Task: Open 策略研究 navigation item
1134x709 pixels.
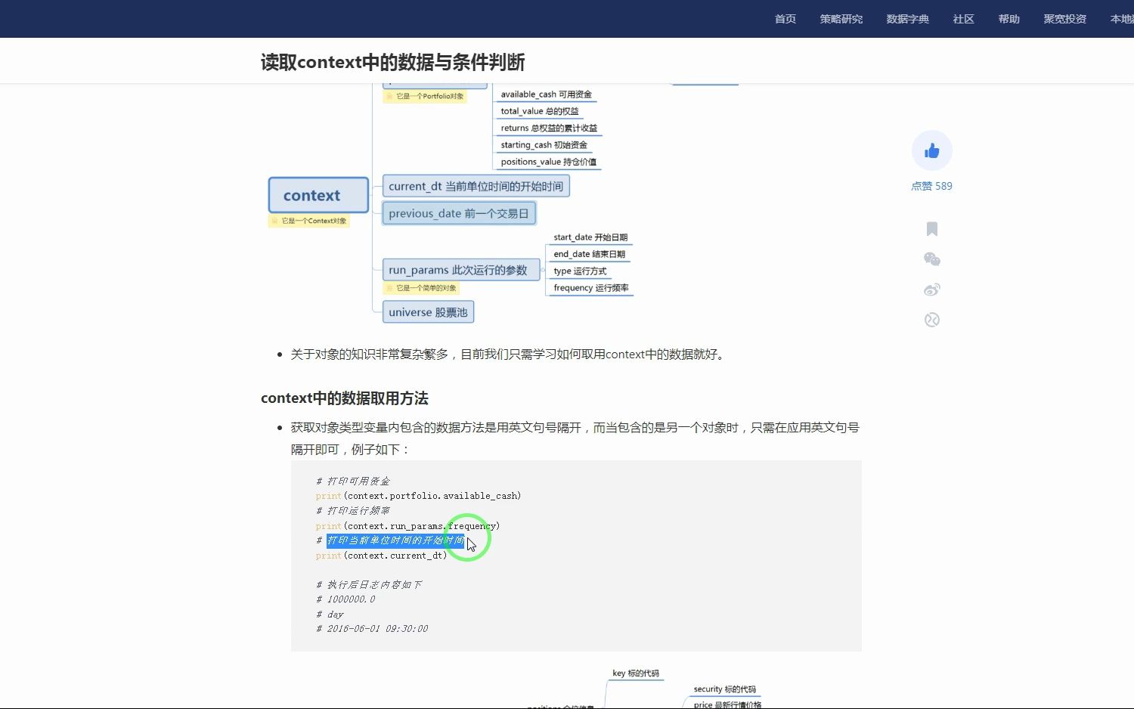Action: [841, 19]
